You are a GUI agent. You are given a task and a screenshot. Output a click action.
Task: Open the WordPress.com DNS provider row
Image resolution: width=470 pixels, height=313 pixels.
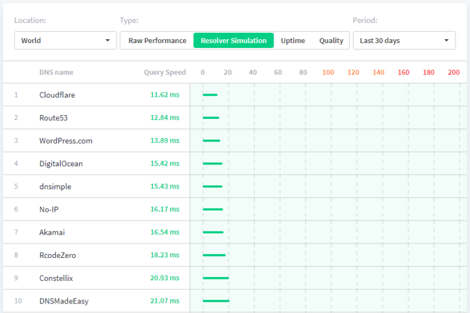point(235,140)
